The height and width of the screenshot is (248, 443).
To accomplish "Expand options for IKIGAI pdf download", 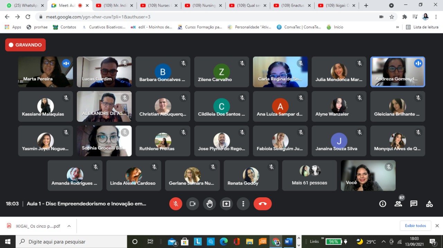I will [69, 226].
